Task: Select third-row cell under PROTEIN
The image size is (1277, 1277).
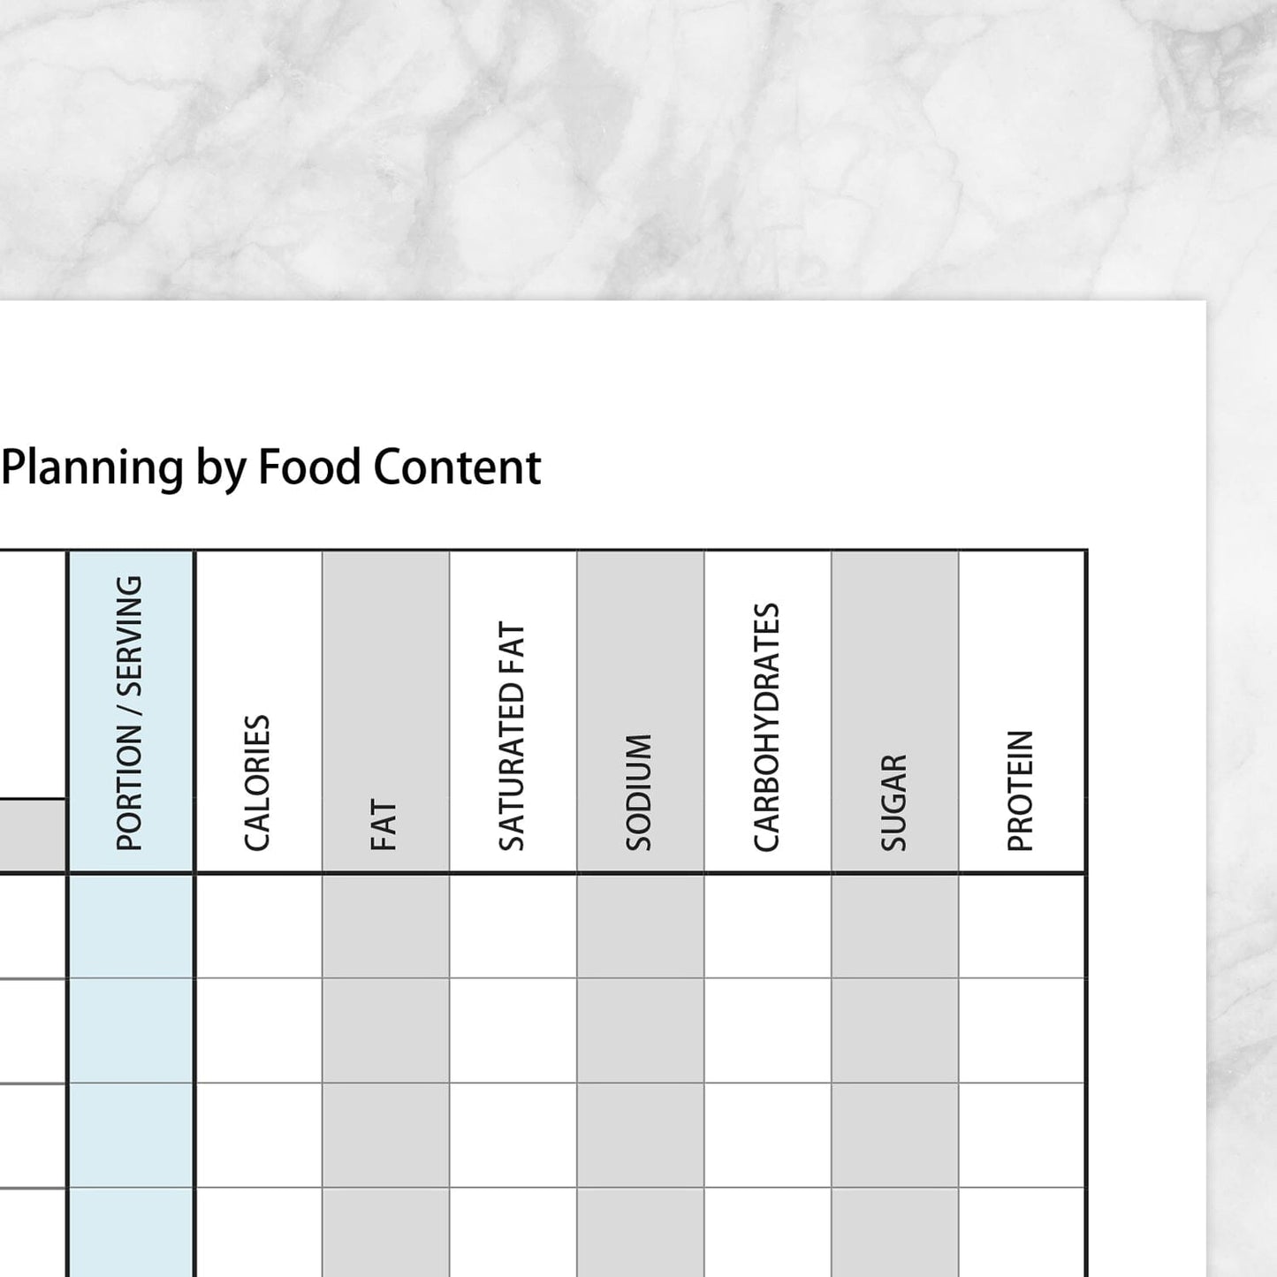Action: [1022, 1136]
